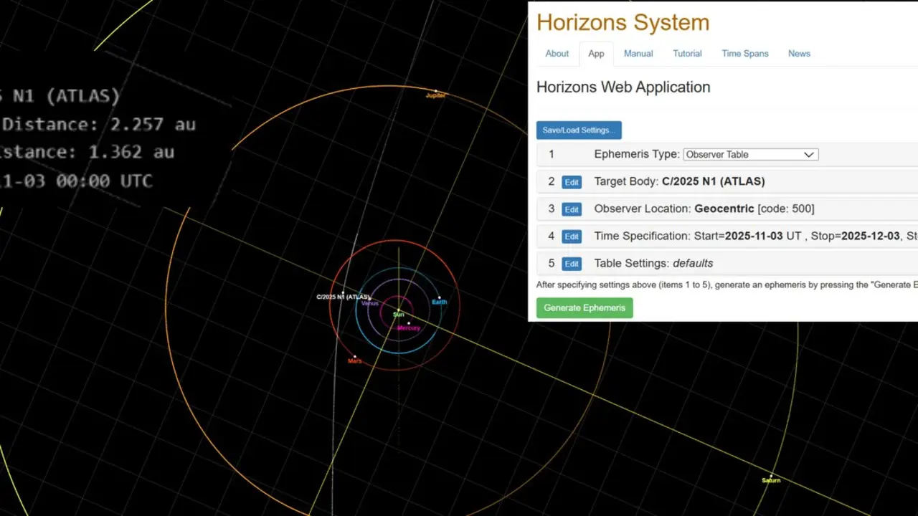Image resolution: width=918 pixels, height=516 pixels.
Task: Edit the Observer Location setting
Action: 571,209
